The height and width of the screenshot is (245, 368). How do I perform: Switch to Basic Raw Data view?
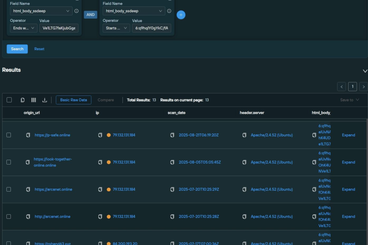73,100
